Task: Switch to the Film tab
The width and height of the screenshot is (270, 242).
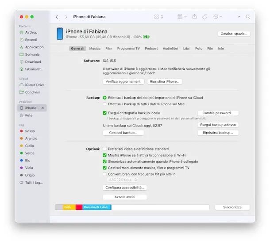Action: [x=109, y=49]
